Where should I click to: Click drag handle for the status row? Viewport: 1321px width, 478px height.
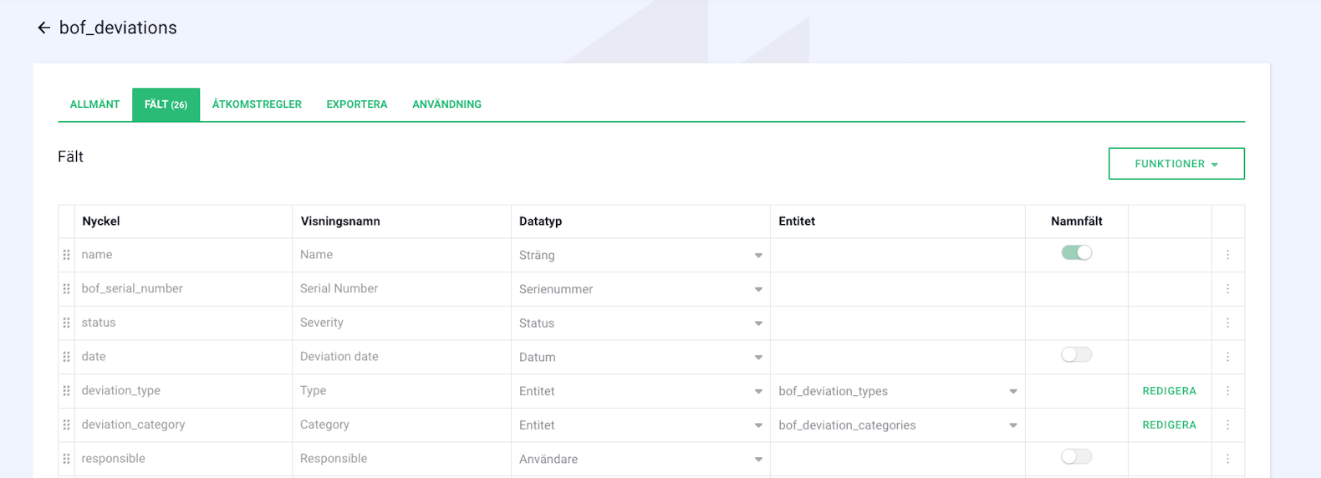(x=67, y=323)
